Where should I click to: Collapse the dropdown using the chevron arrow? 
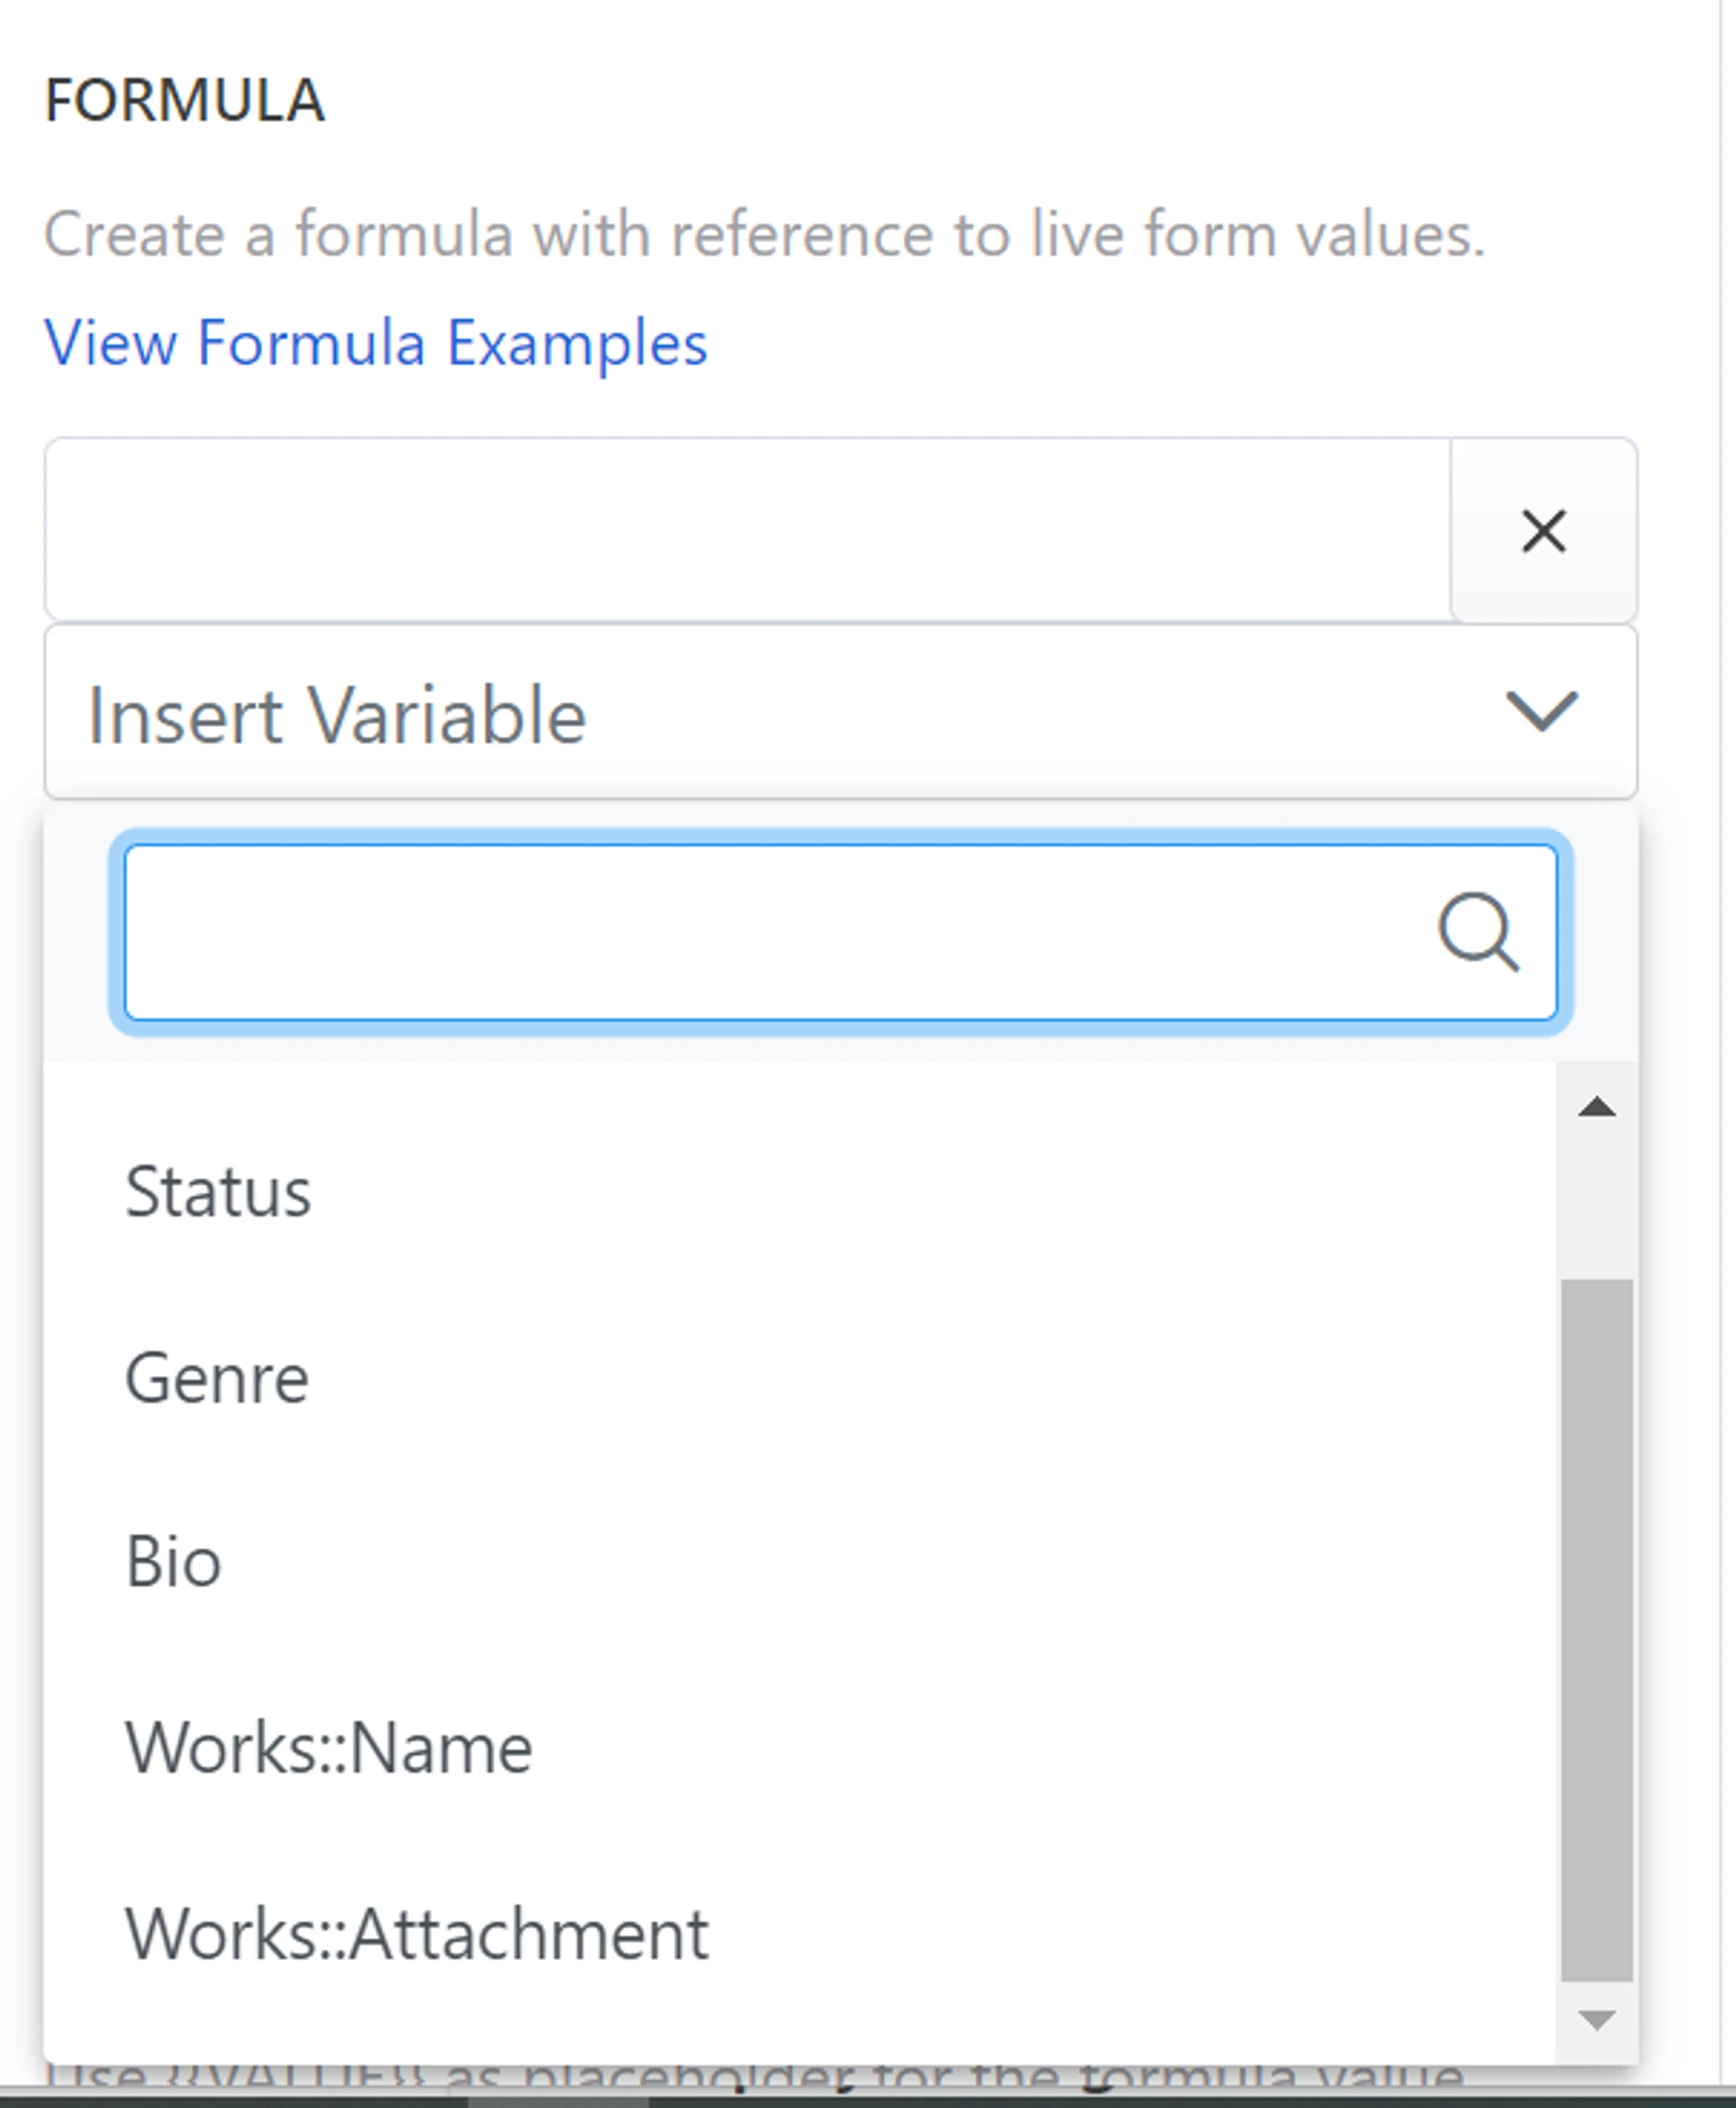1541,712
